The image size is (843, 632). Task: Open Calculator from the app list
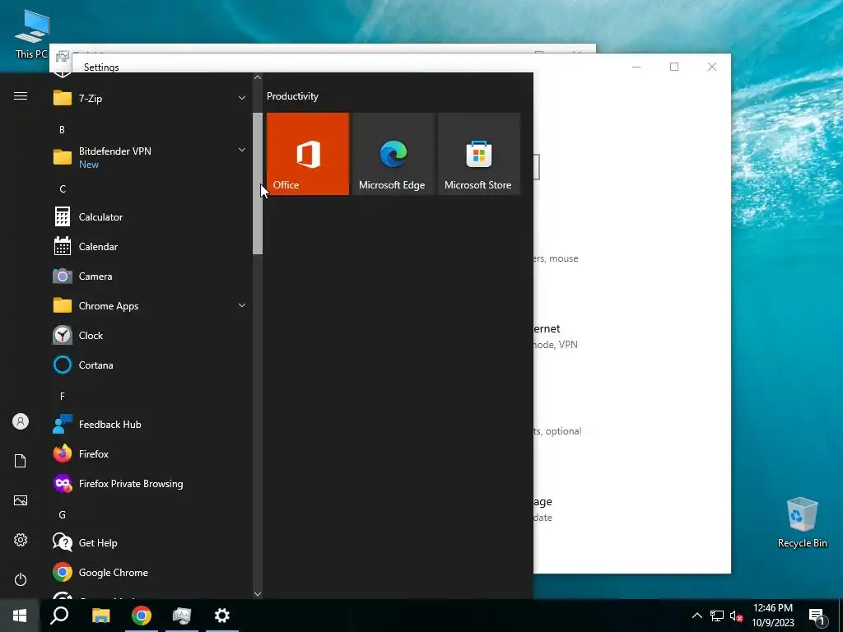point(150,217)
